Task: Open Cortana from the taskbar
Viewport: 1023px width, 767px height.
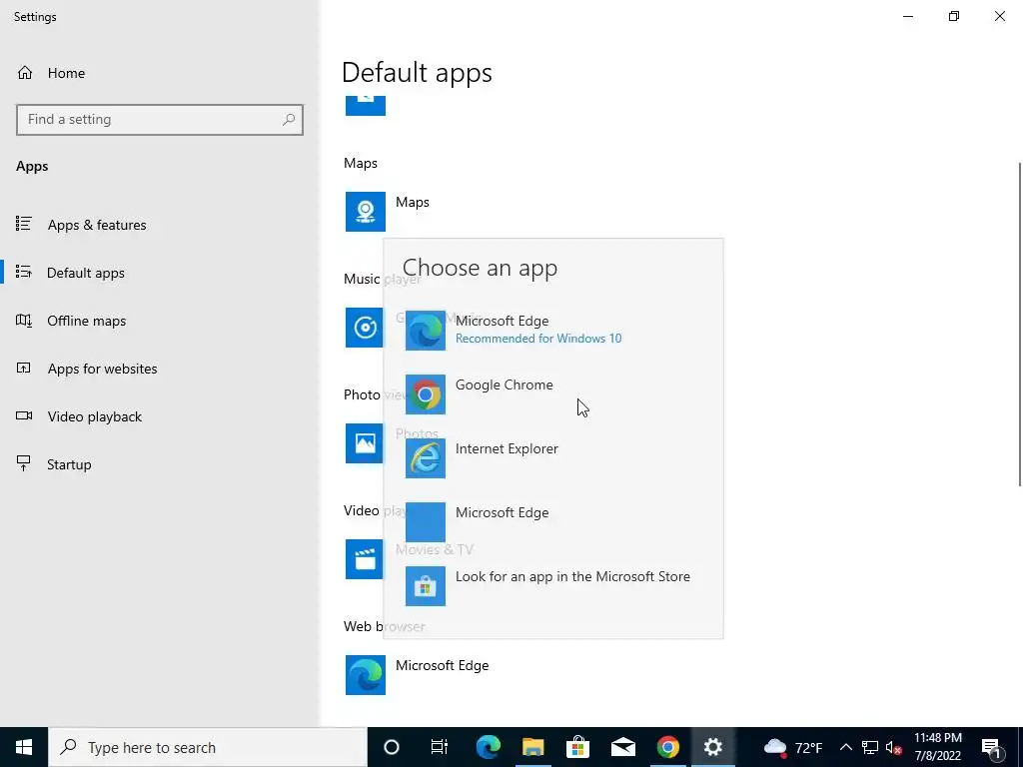Action: click(x=392, y=747)
